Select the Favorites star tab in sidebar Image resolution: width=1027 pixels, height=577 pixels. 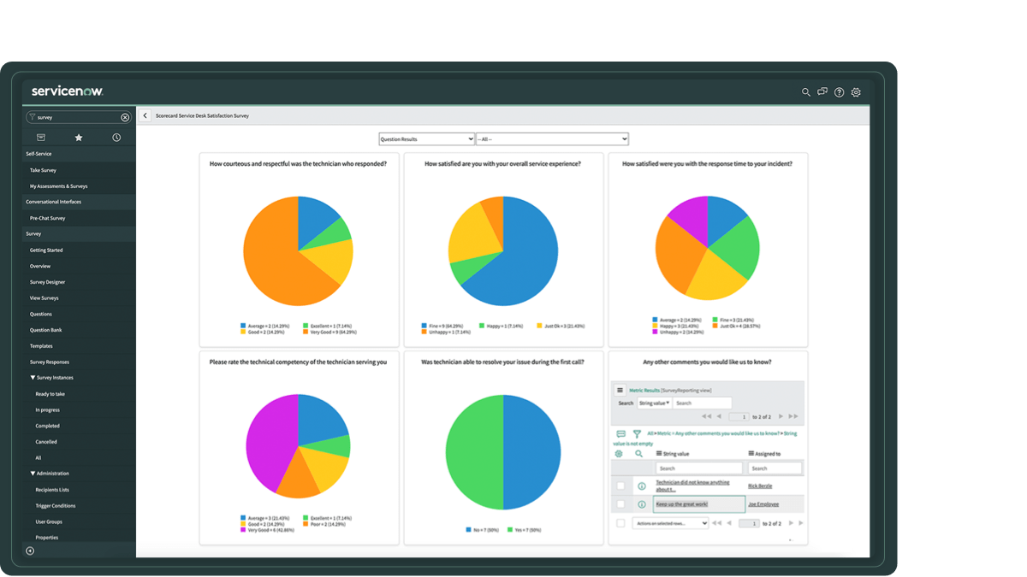pos(78,136)
